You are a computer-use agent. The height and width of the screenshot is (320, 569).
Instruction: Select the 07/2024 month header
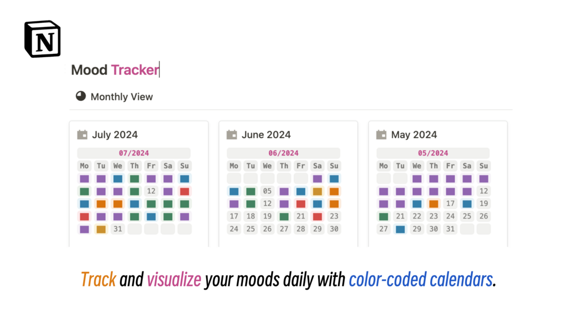pos(134,153)
